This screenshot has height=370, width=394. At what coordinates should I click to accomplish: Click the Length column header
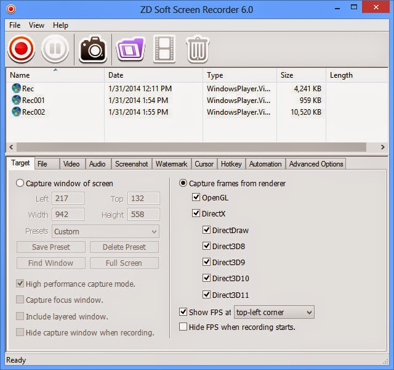(357, 75)
